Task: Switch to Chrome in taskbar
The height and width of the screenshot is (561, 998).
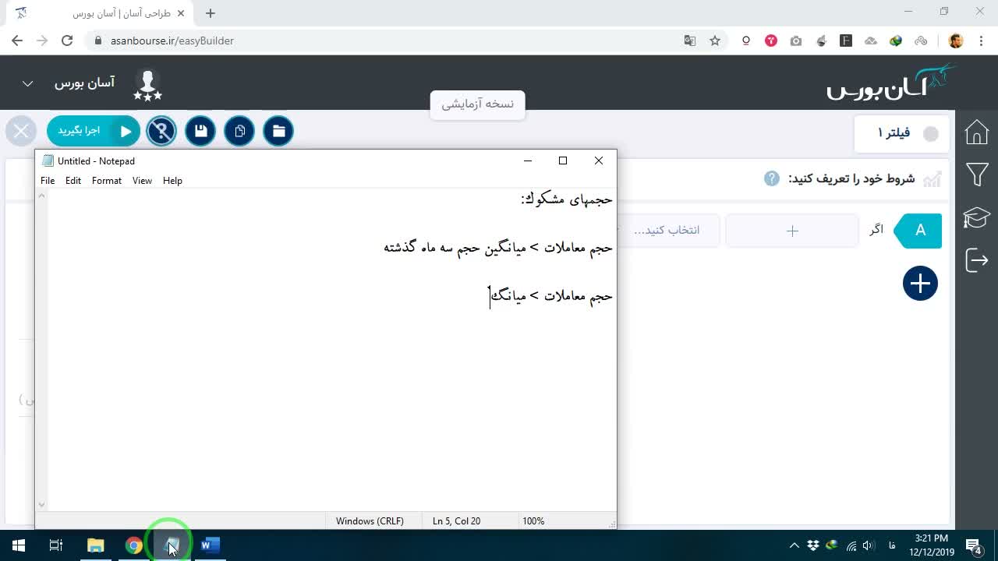Action: pyautogui.click(x=133, y=545)
